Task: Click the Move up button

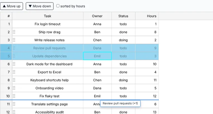Action: tap(12, 6)
